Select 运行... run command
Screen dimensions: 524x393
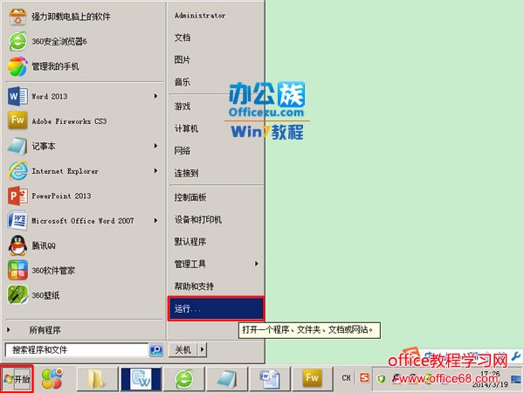[x=216, y=308]
